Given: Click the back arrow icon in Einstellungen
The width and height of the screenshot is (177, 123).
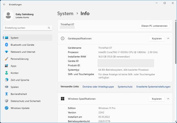Looking at the screenshot, I should [4, 5].
